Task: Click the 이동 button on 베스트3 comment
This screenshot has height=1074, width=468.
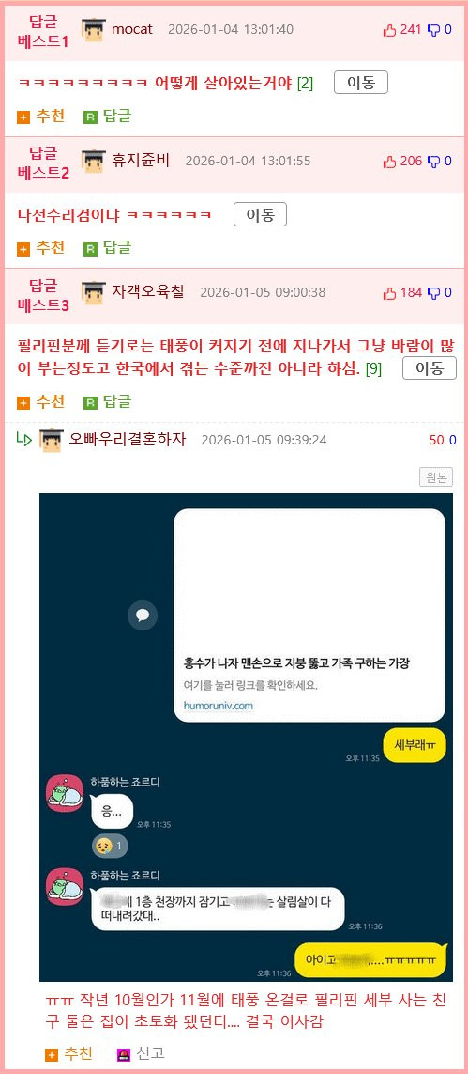Action: point(429,368)
